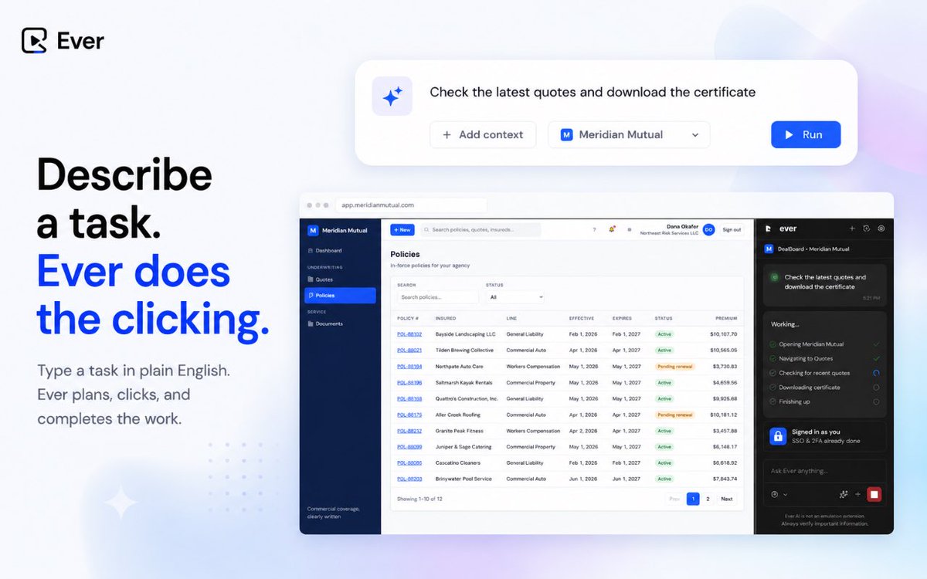Click the Sign out button
Image resolution: width=927 pixels, height=579 pixels.
coord(732,230)
